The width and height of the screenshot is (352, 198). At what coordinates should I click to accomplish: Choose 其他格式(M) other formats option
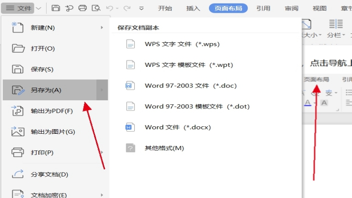(x=164, y=148)
